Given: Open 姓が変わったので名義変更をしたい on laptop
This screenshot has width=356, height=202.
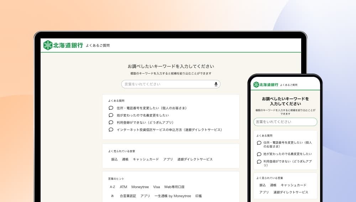Looking at the screenshot, I should [143, 115].
